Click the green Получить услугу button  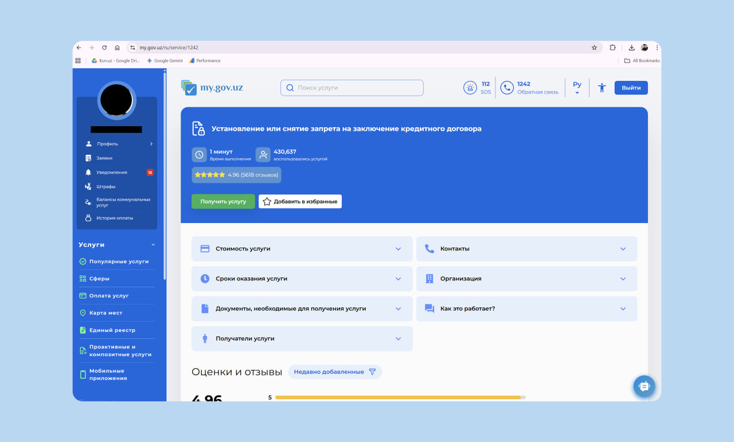223,202
